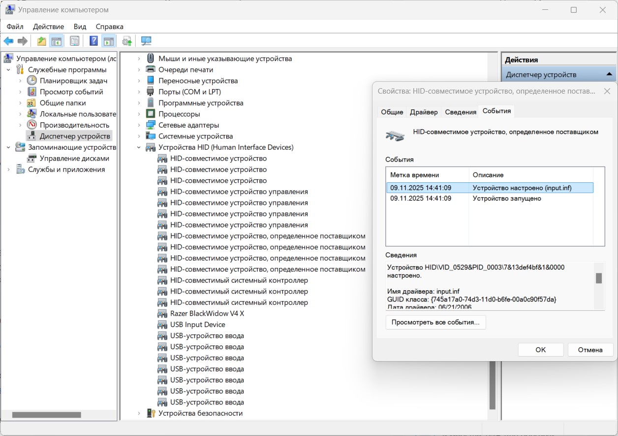618x436 pixels.
Task: Expand Устройства безопасности node
Action: point(139,413)
